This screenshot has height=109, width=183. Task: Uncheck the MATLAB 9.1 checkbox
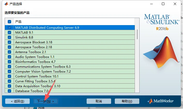(10, 32)
